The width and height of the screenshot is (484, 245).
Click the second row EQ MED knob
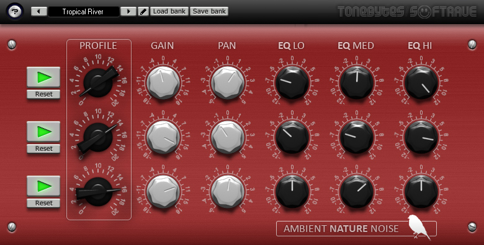(357, 137)
